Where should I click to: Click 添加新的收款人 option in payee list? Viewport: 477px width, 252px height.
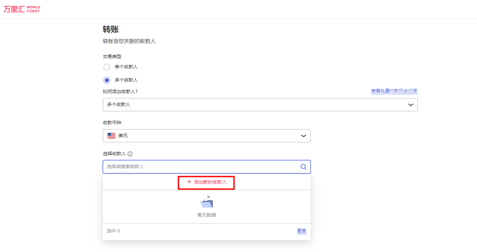(210, 182)
